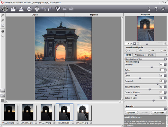Select the DSC_1101.jpg thumbnail

coord(9,112)
